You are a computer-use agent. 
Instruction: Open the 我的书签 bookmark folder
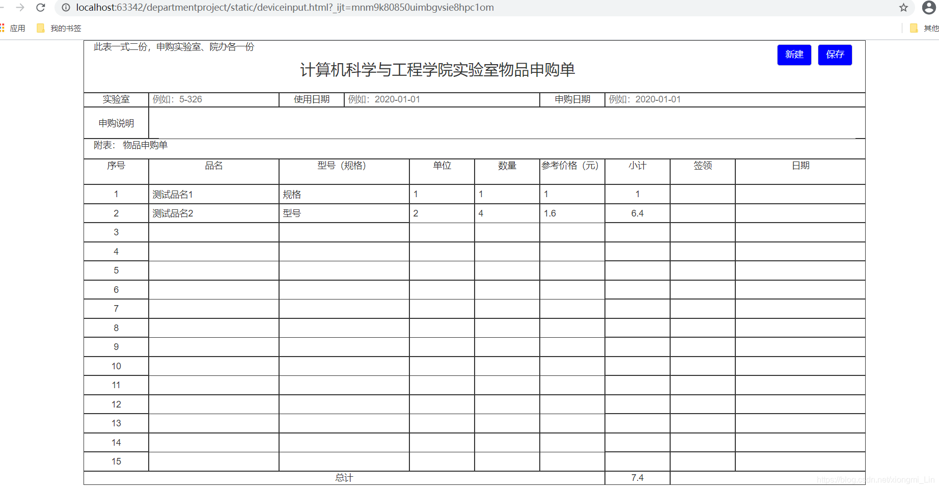coord(59,28)
